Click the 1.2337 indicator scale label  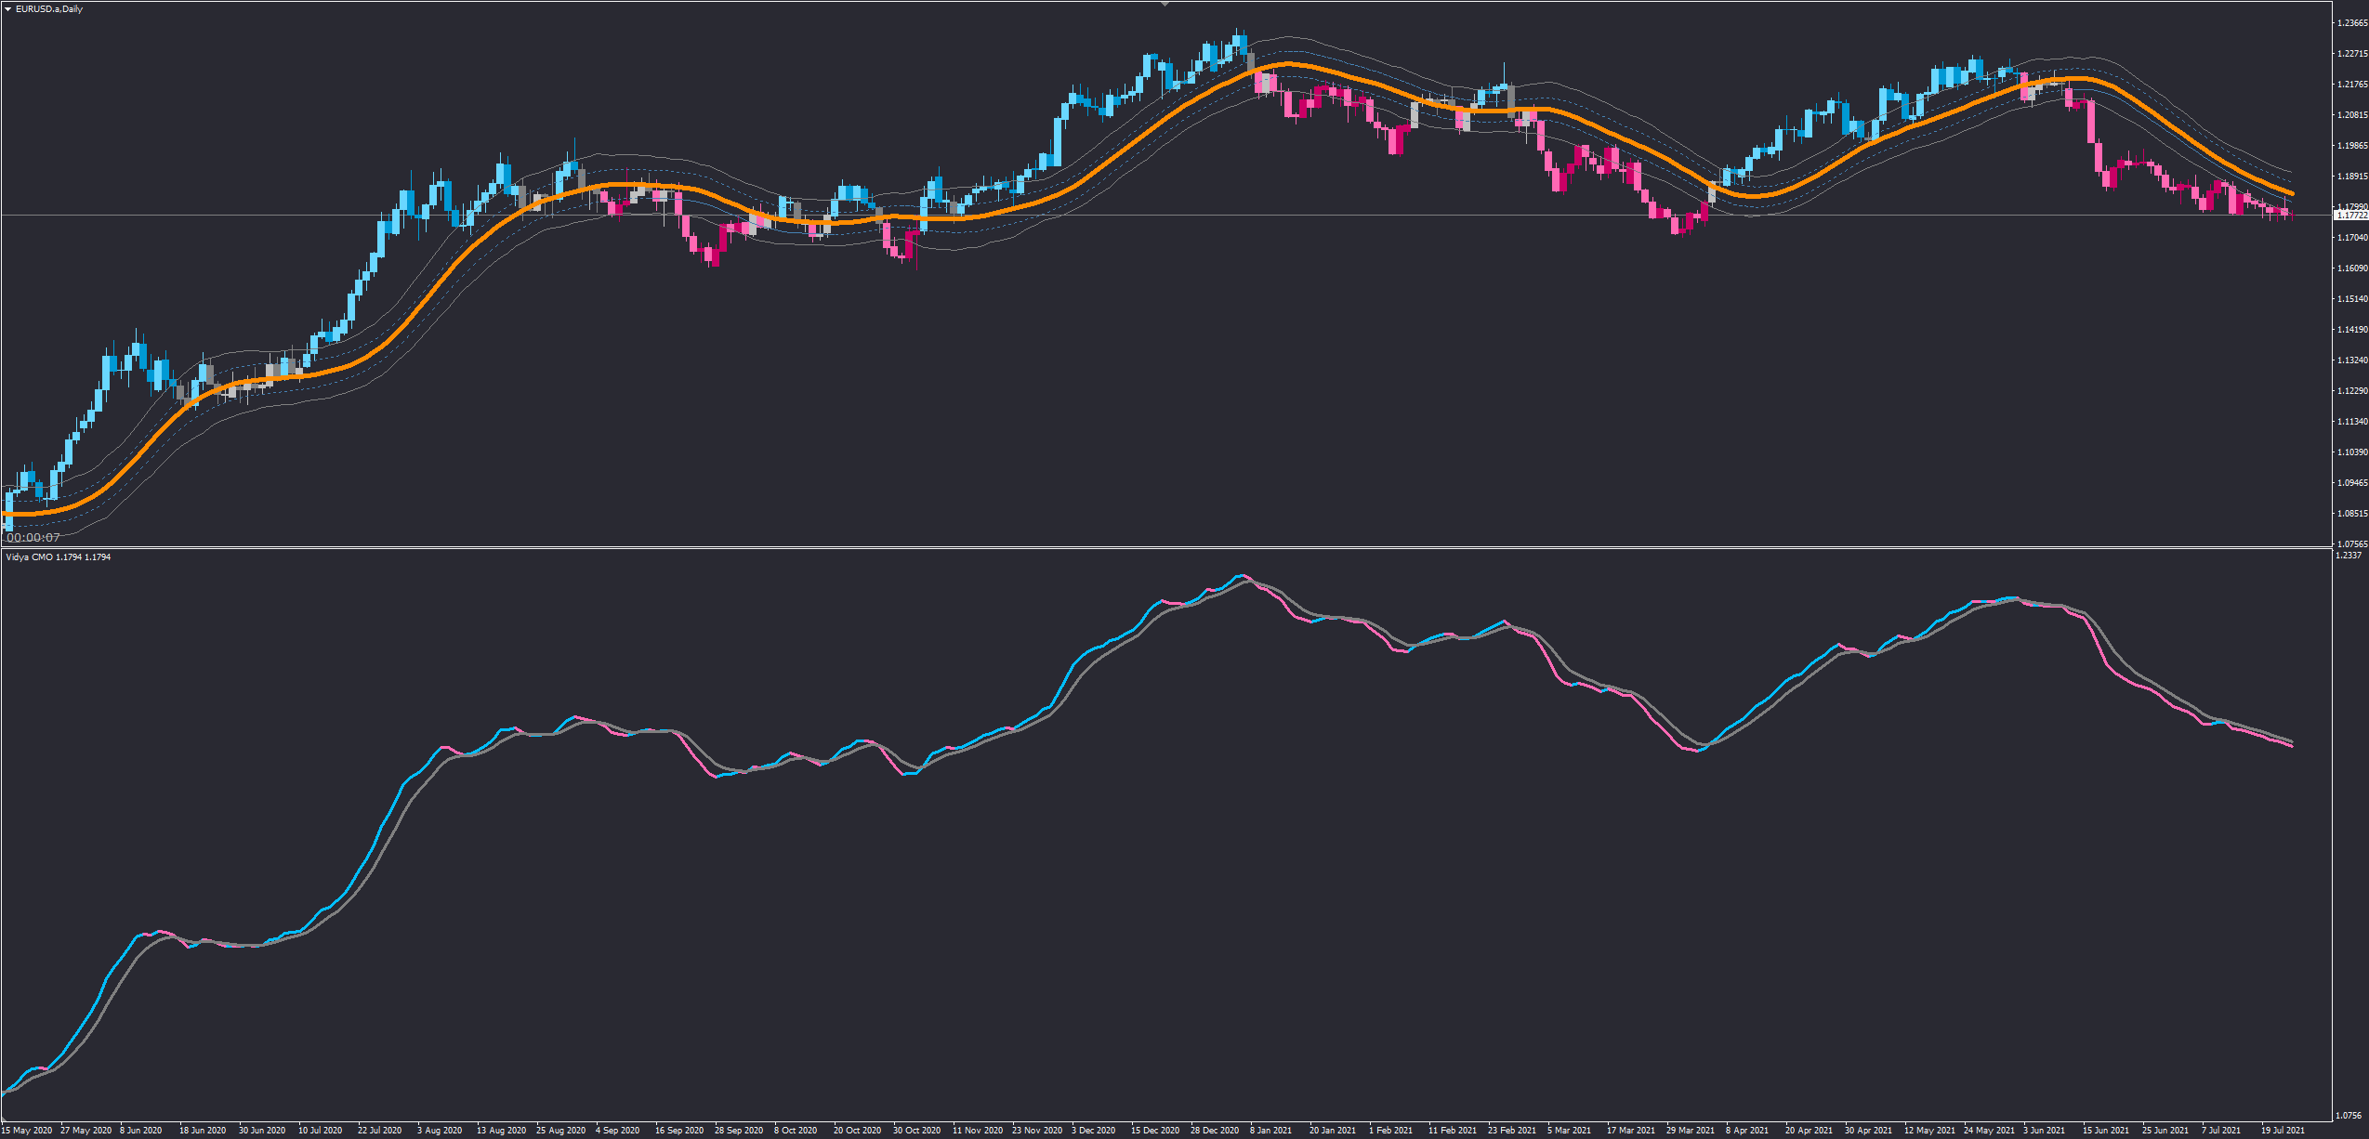coord(2349,556)
